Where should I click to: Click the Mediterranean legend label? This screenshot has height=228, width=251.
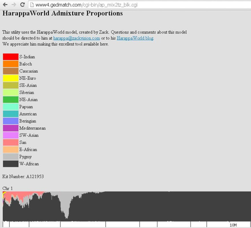[x=33, y=128]
